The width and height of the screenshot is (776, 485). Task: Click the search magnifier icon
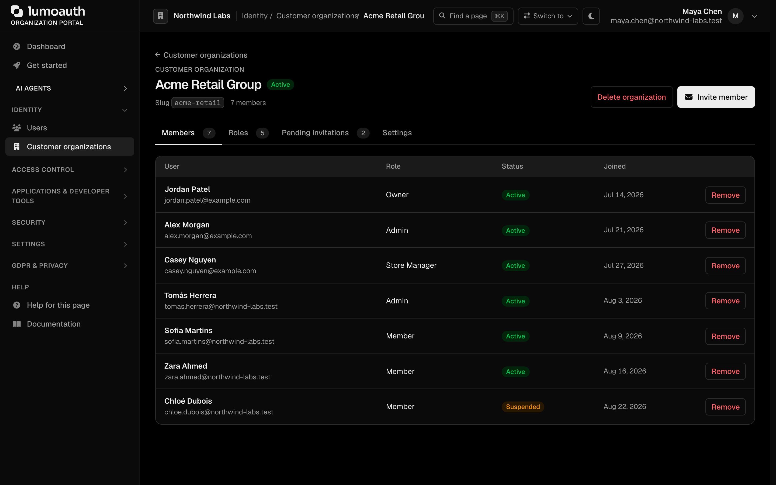[x=442, y=16]
